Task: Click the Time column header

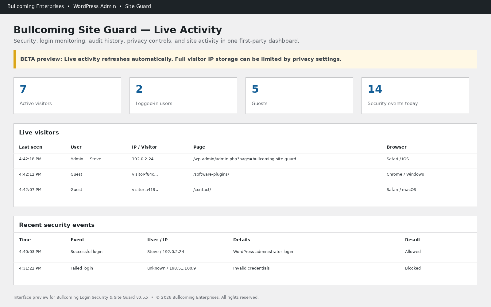Action: pyautogui.click(x=25, y=240)
